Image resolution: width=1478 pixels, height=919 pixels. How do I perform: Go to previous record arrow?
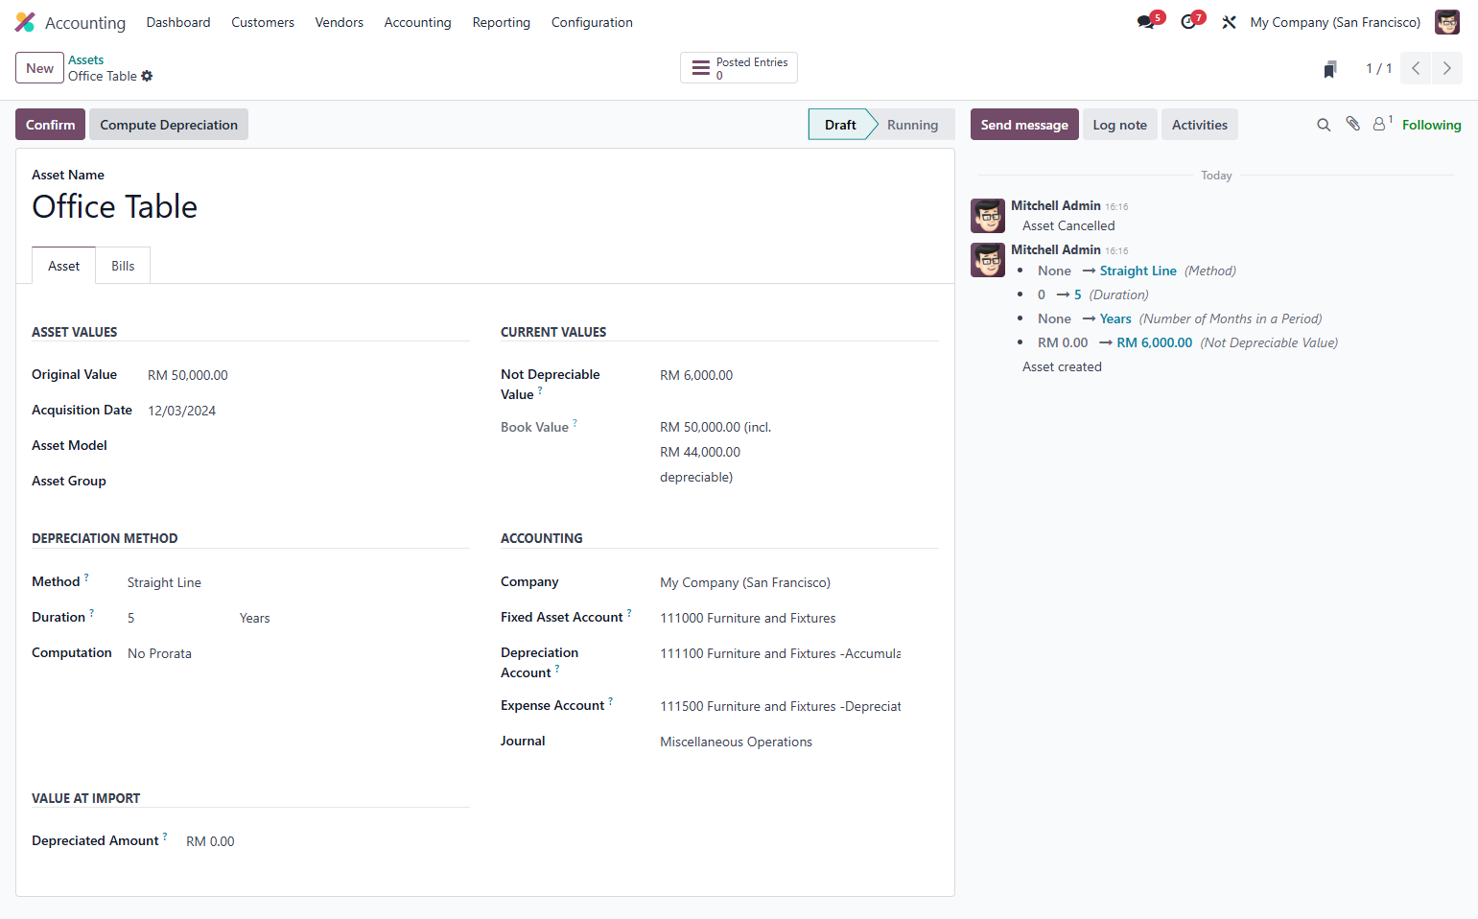(x=1416, y=68)
